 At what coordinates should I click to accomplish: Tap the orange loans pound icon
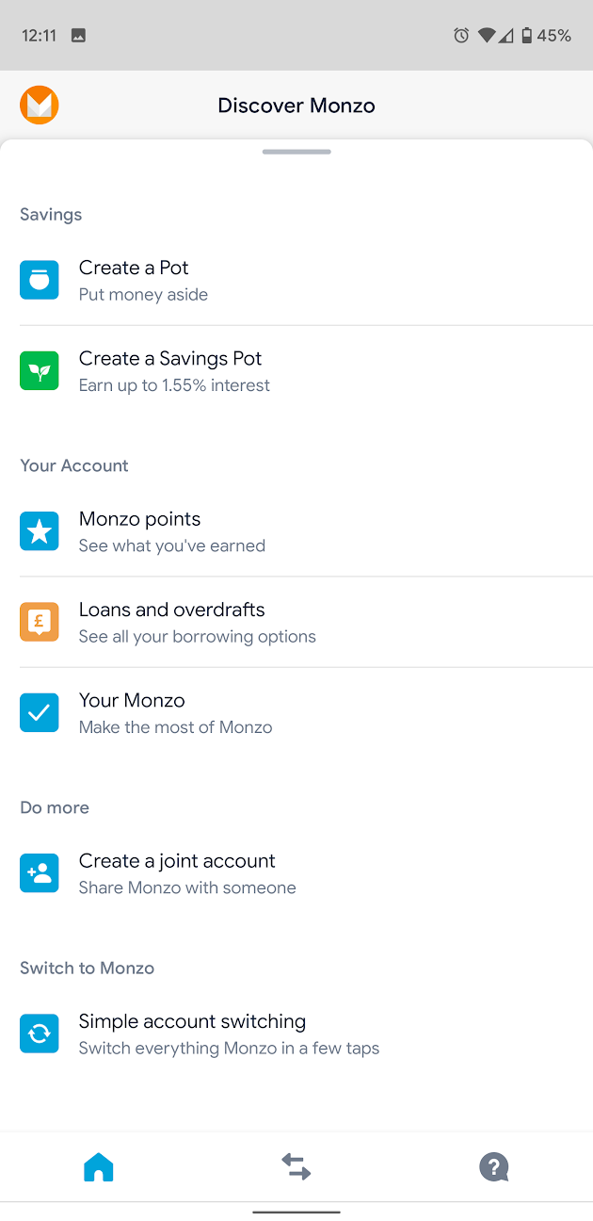click(39, 622)
